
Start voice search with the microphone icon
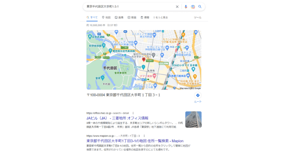coord(186,7)
